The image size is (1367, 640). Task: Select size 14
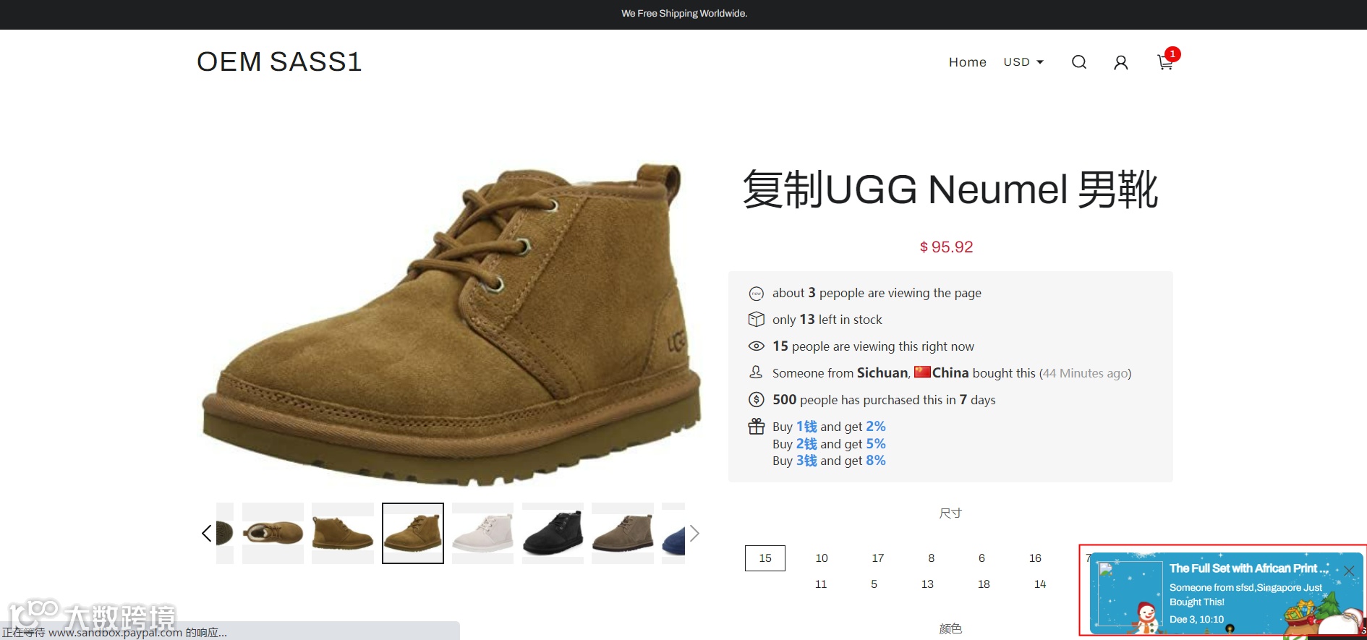tap(1040, 584)
